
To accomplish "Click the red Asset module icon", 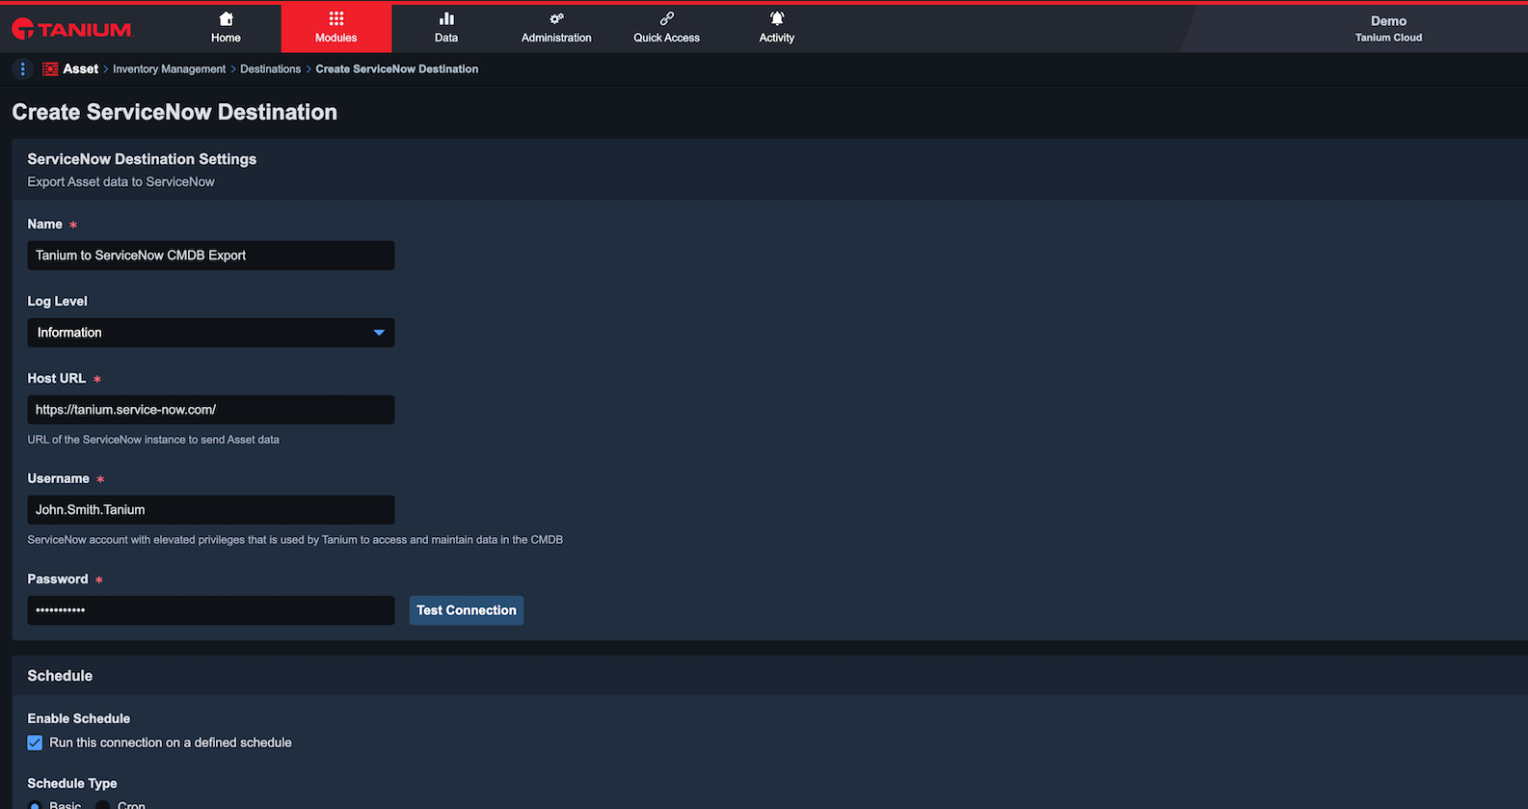I will (x=50, y=68).
